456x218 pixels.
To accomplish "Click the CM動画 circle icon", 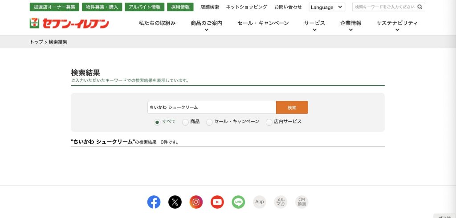I will [301, 202].
